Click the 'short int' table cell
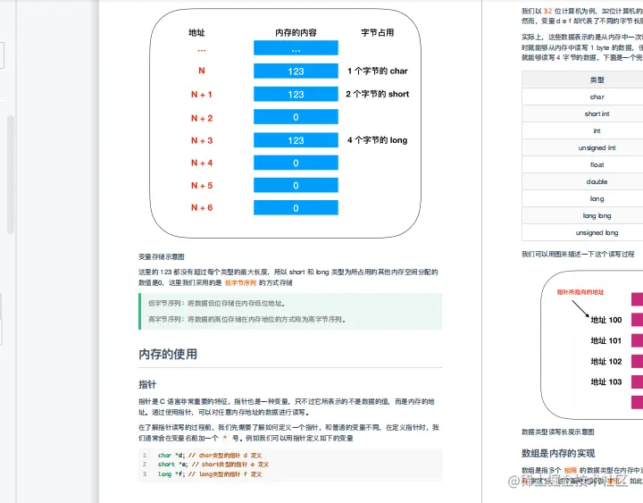The image size is (643, 503). point(597,113)
